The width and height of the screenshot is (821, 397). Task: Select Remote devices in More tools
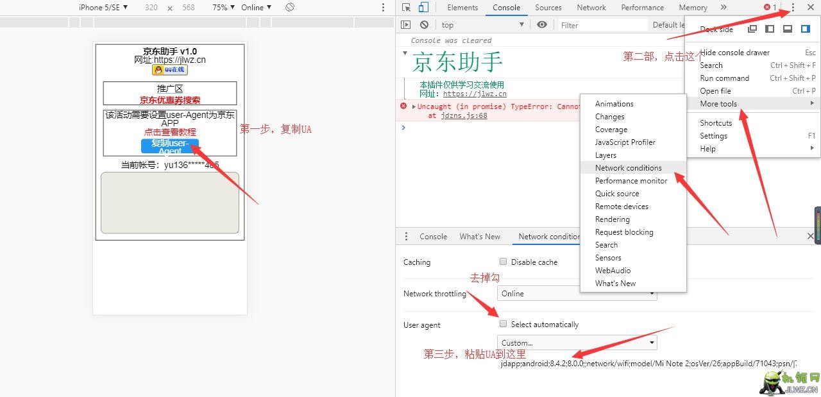pos(633,207)
